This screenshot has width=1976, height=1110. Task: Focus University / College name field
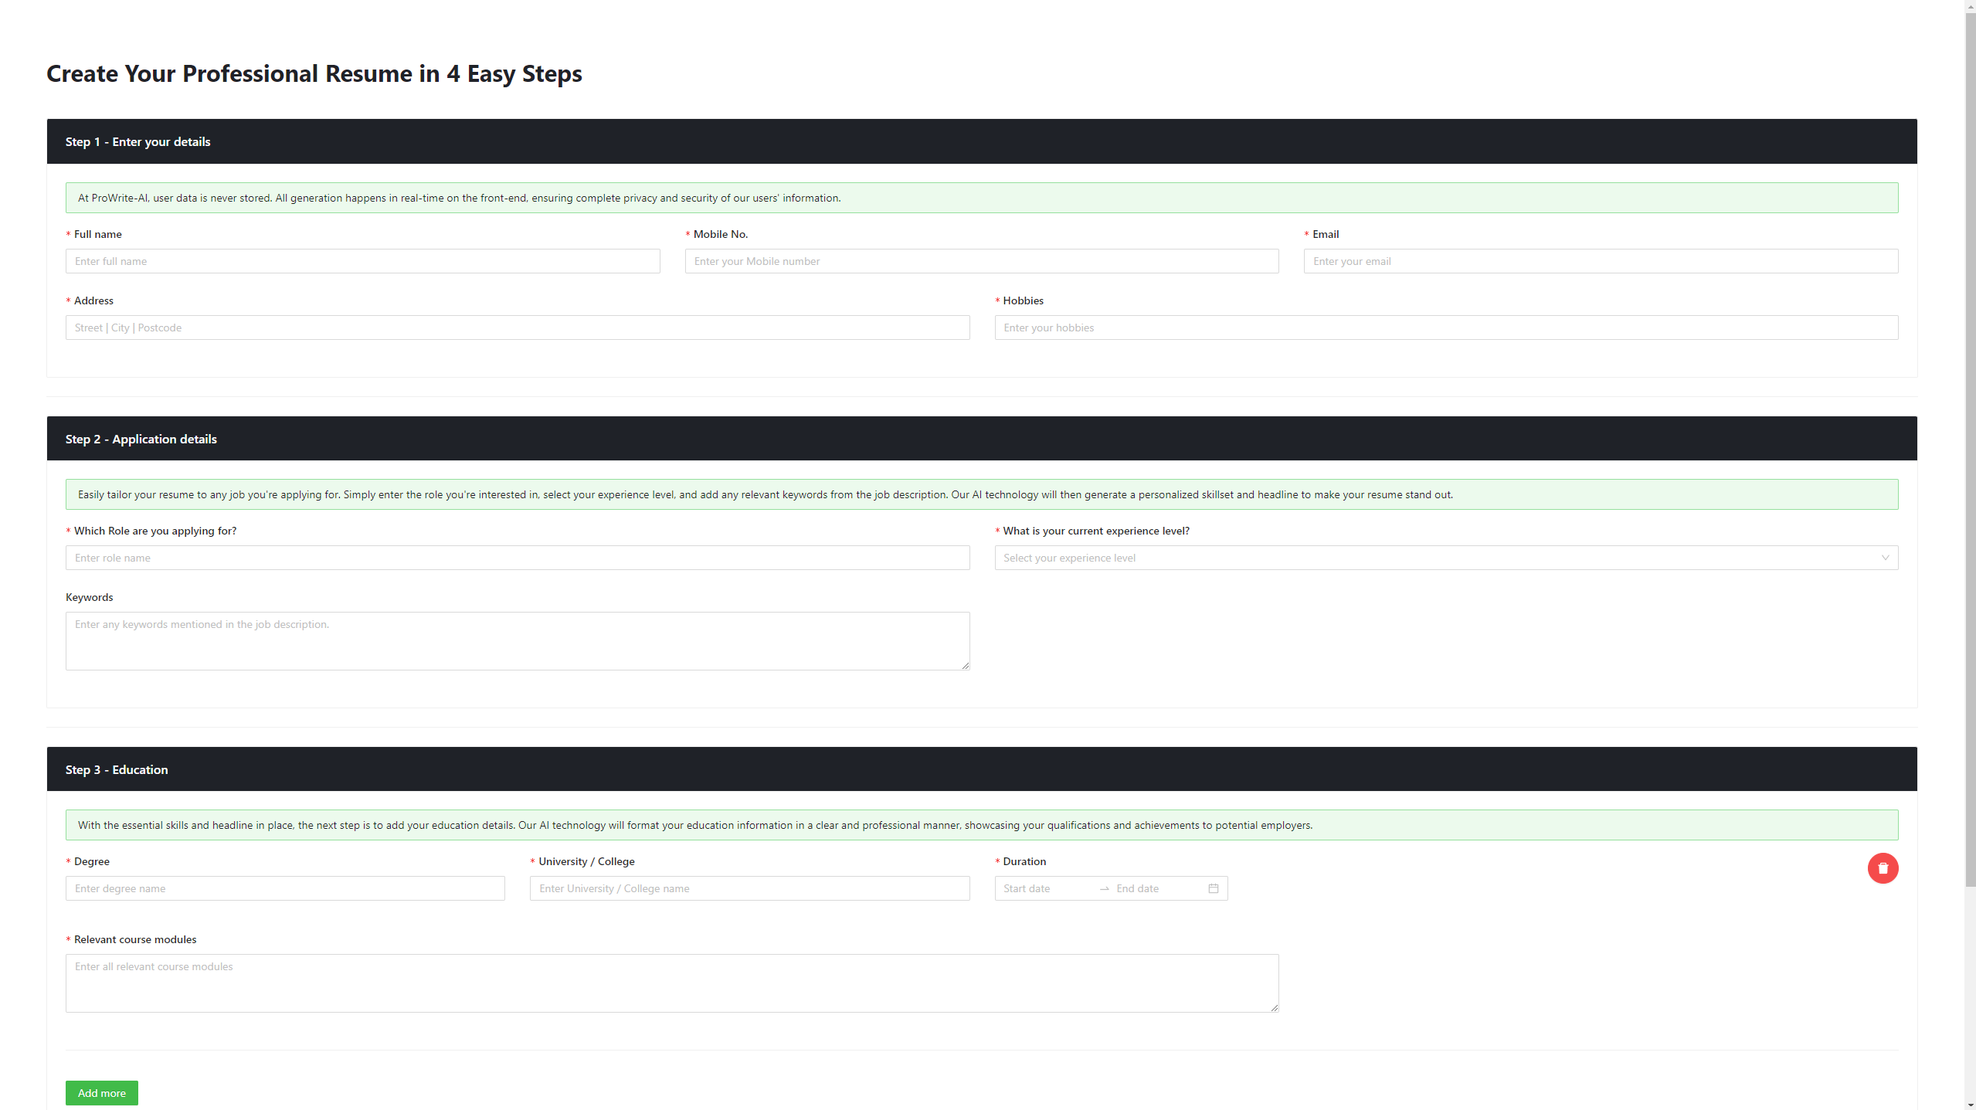(x=749, y=888)
